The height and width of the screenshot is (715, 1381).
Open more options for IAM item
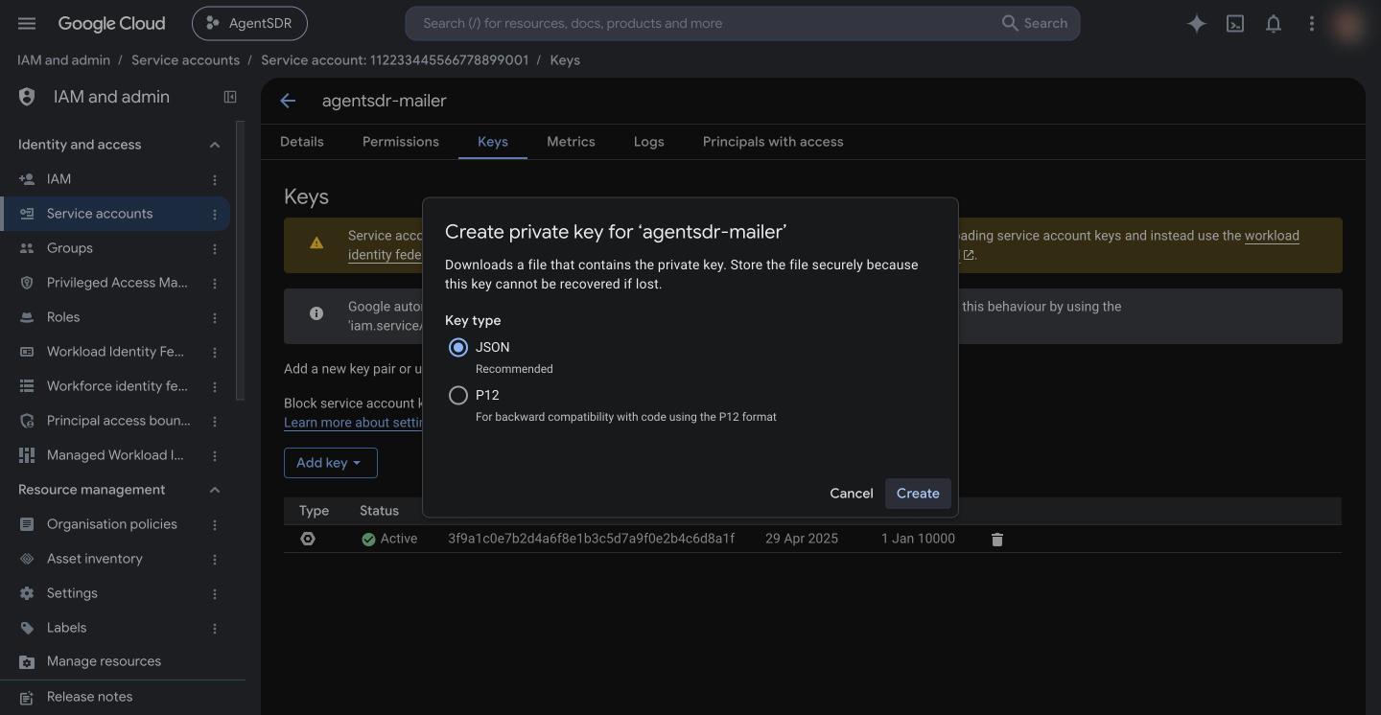[x=215, y=179]
